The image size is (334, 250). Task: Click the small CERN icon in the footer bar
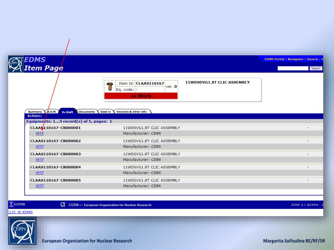click(63, 205)
